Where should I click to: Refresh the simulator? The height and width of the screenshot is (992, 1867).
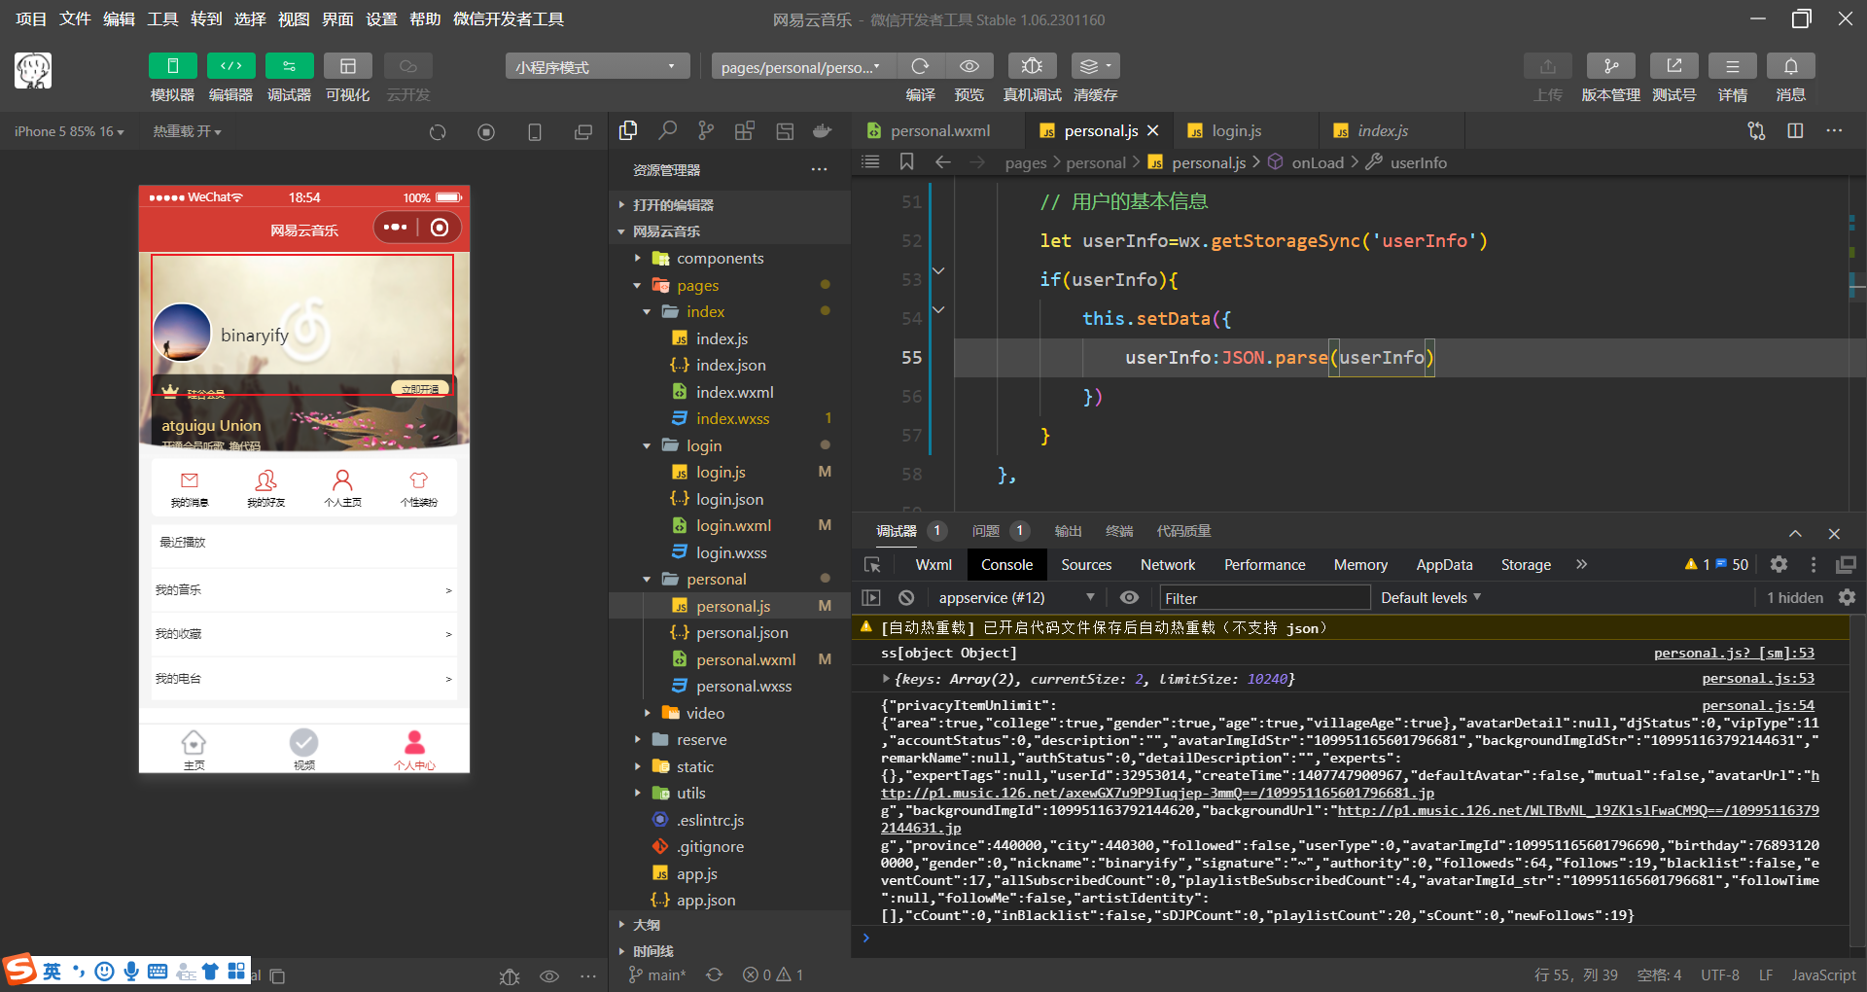click(438, 131)
